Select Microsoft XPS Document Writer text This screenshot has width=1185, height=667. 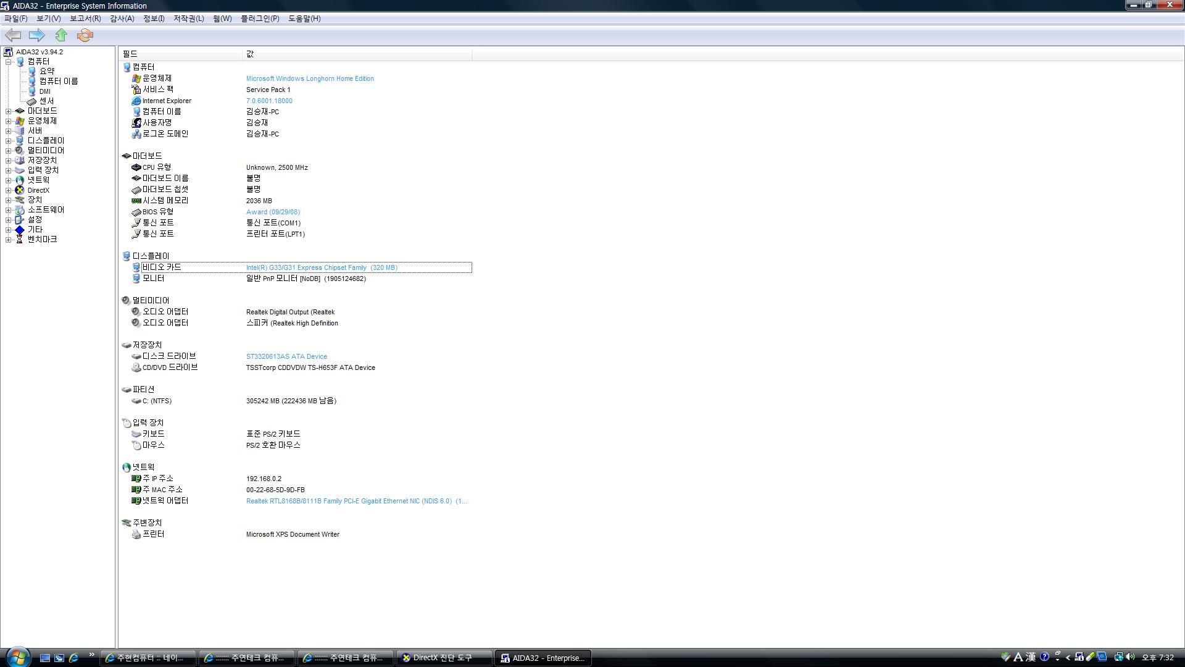coord(293,534)
